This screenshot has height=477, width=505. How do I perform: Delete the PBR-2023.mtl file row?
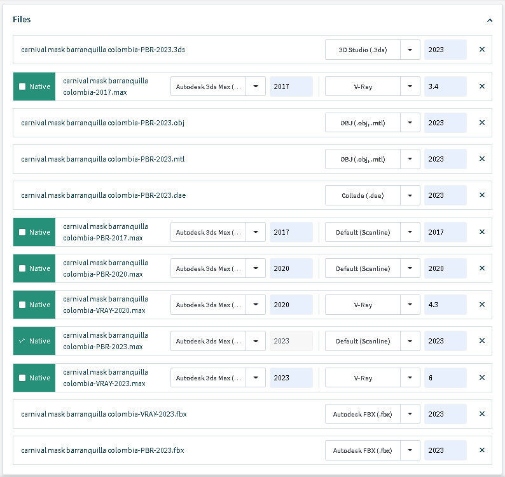point(481,159)
